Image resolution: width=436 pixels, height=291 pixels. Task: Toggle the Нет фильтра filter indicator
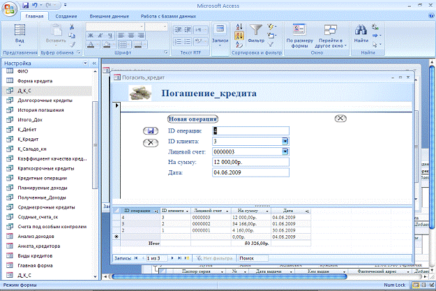pyautogui.click(x=214, y=258)
